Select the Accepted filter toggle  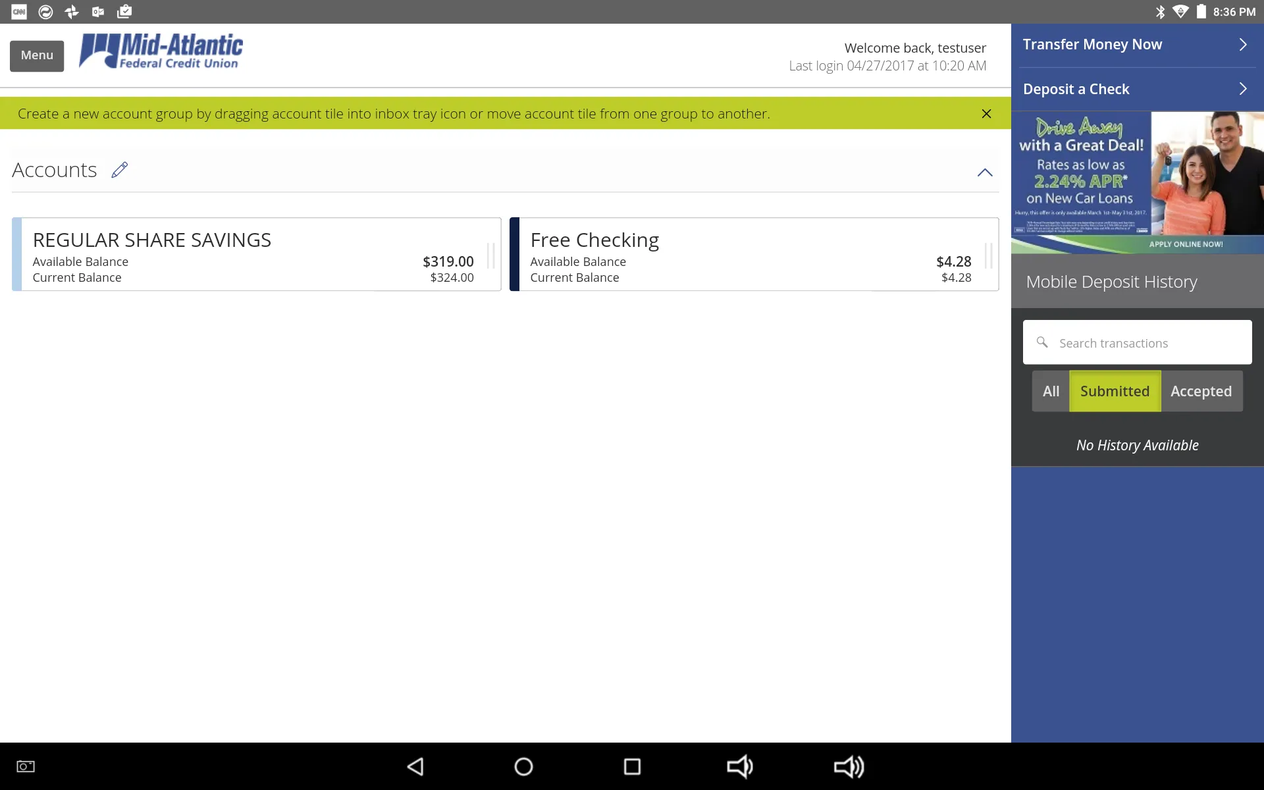tap(1201, 390)
